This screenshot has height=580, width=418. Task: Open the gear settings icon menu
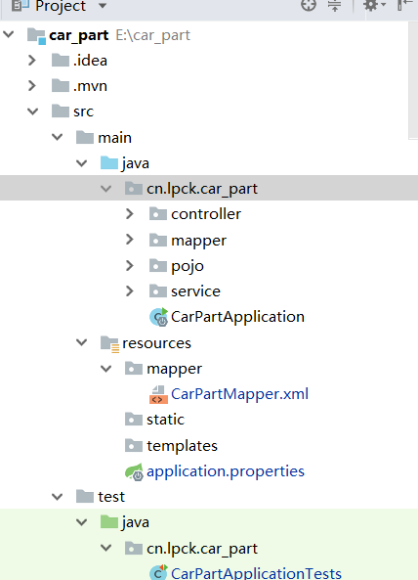click(374, 5)
